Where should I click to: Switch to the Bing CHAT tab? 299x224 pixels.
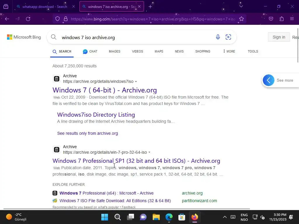[x=90, y=51]
